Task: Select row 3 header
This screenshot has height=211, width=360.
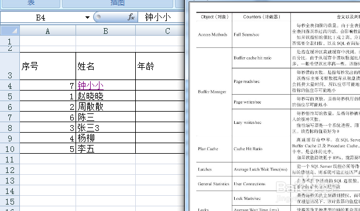Action: (9, 66)
